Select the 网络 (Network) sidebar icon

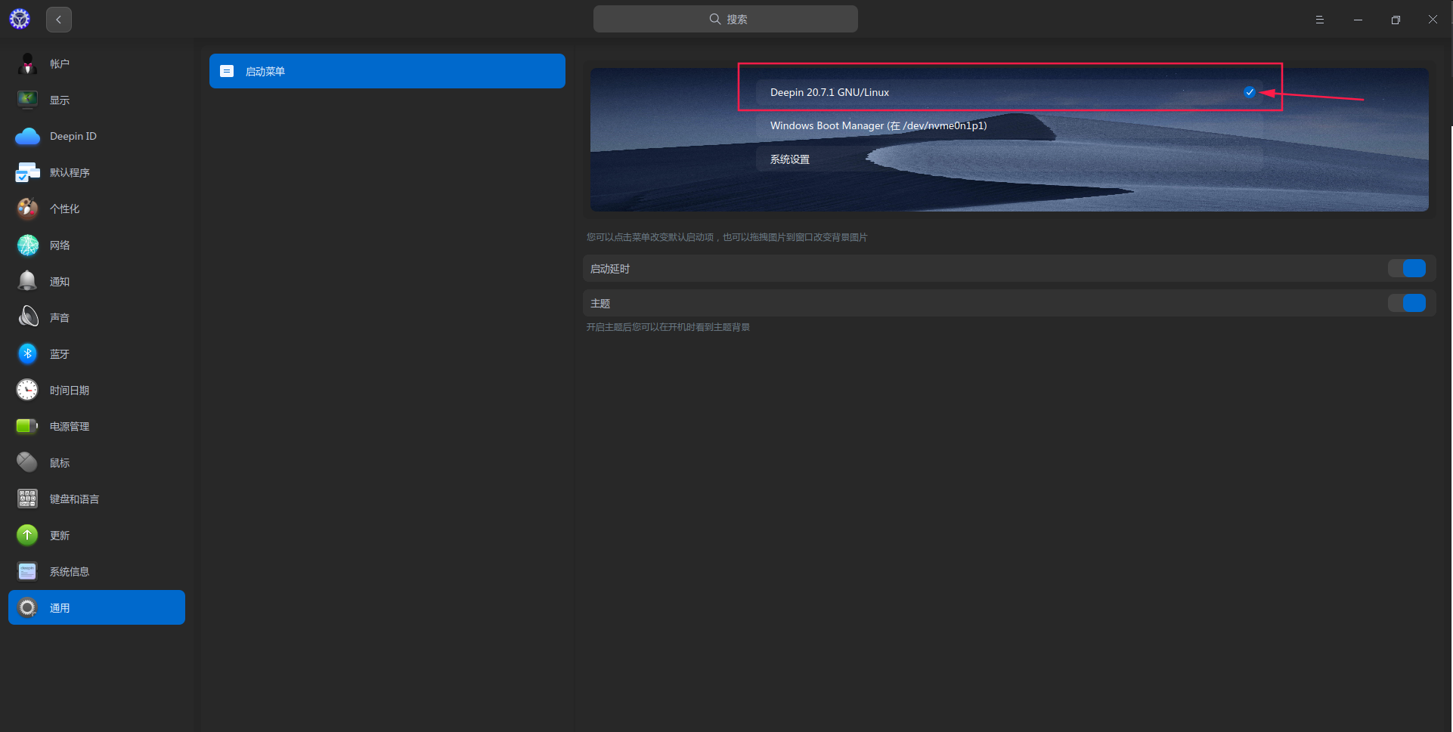pos(27,245)
